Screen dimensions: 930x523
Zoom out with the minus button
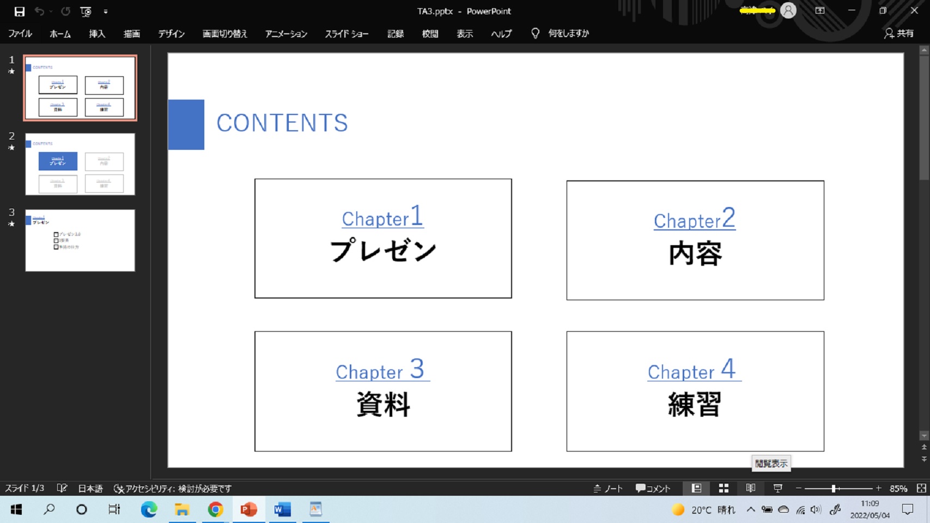pos(799,488)
